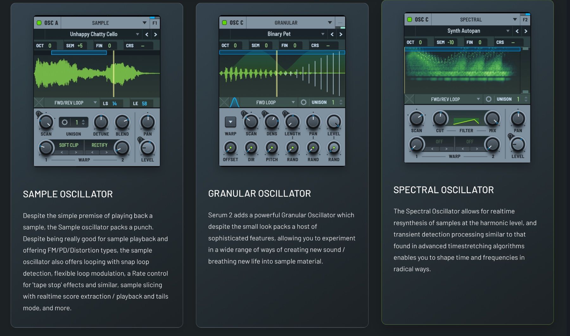This screenshot has width=570, height=336.
Task: Click the grid icon on Granular oscillator
Action: [224, 102]
